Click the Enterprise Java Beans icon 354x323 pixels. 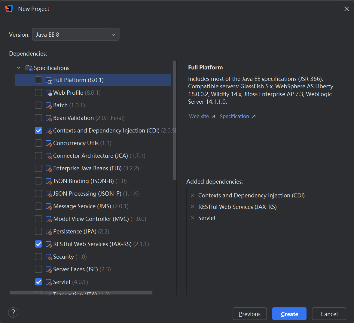(49, 169)
